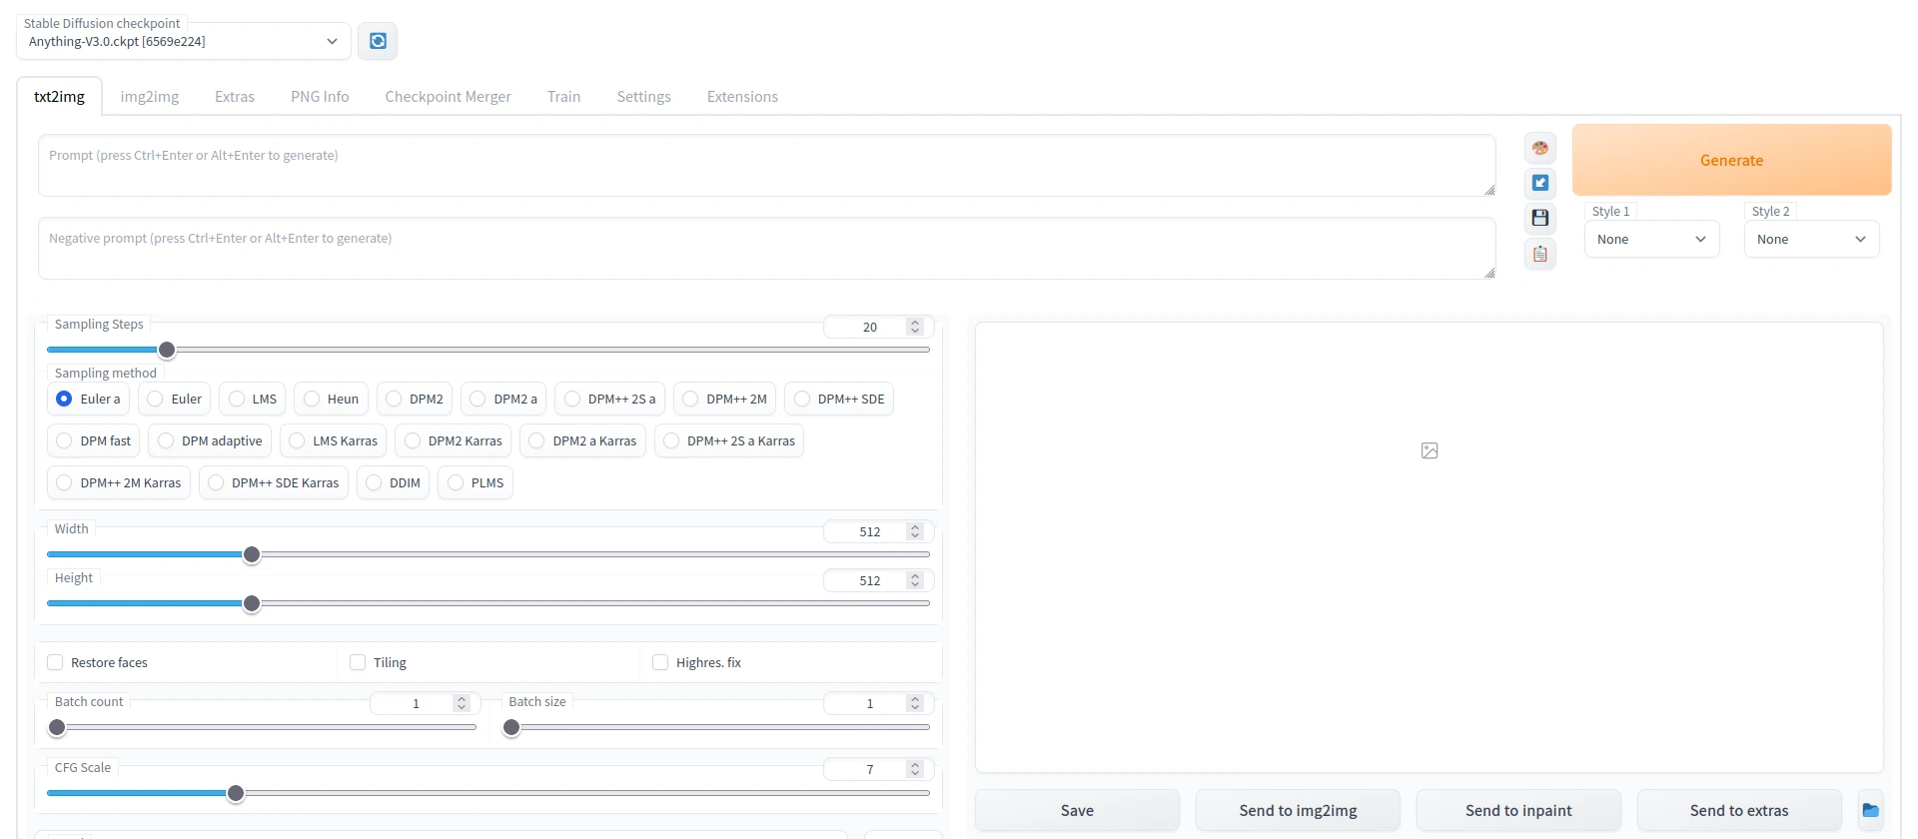Viewport: 1918px width, 839px height.
Task: Click into the Negative prompt text field
Action: pos(765,249)
